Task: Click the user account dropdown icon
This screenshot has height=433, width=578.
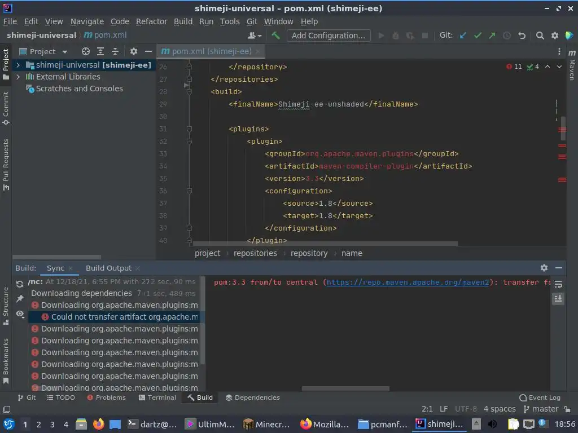Action: 255,36
